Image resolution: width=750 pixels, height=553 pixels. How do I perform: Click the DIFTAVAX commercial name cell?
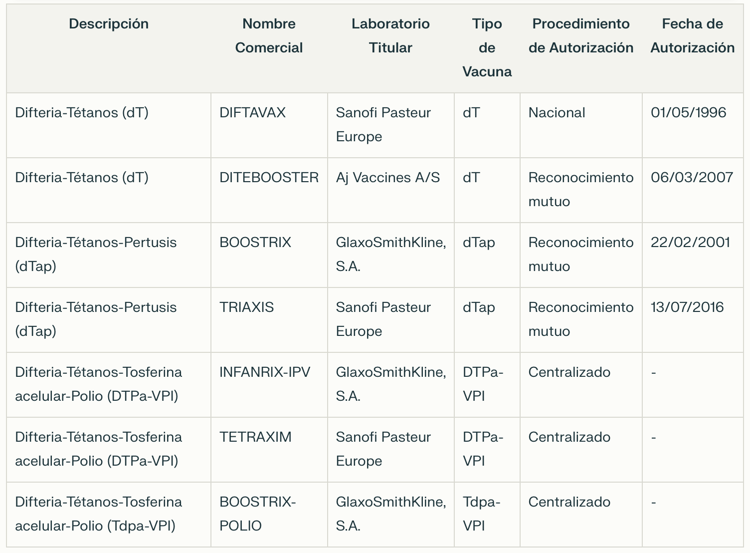point(252,113)
